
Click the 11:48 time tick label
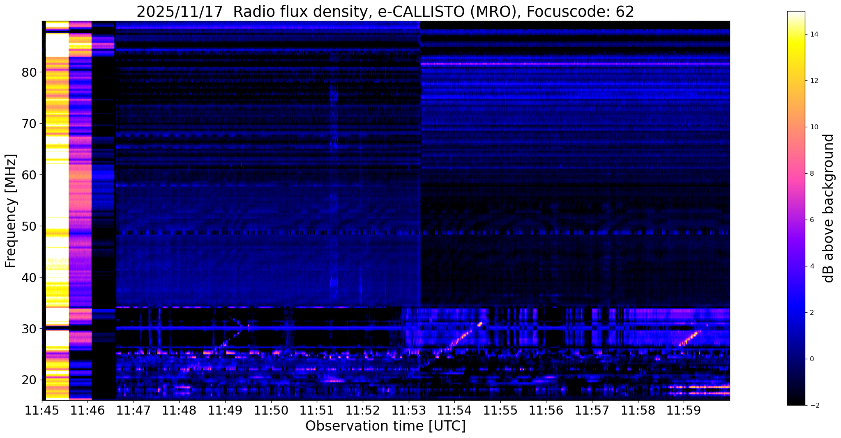click(x=180, y=410)
